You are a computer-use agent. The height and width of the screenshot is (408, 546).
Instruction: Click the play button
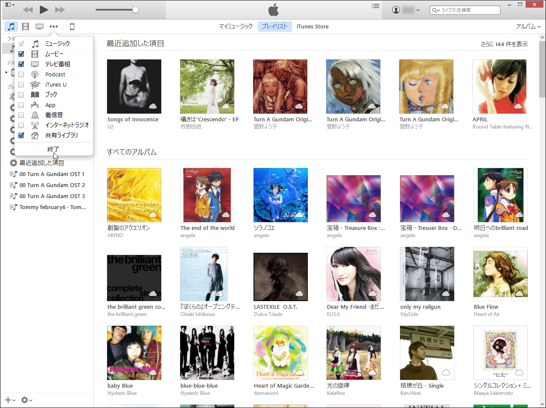coord(44,9)
